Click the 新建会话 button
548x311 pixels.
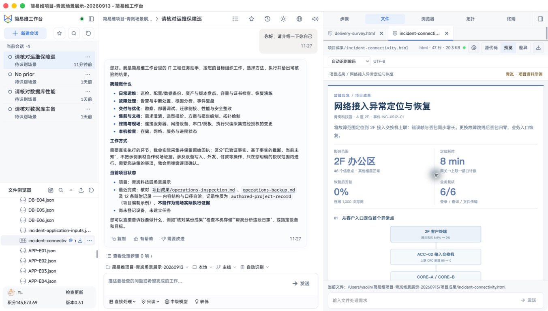25,33
